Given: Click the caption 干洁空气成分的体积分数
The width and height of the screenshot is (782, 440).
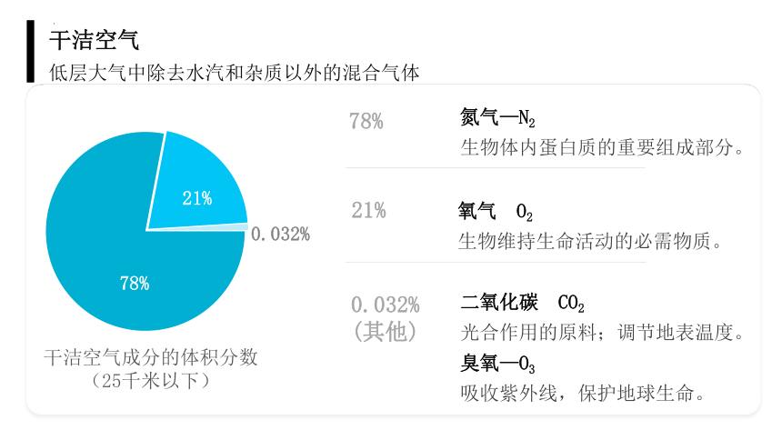Looking at the screenshot, I should tap(151, 357).
